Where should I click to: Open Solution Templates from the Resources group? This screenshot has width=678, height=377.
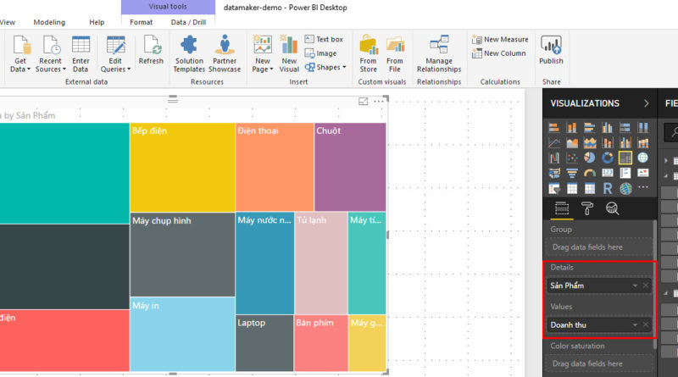(x=189, y=53)
